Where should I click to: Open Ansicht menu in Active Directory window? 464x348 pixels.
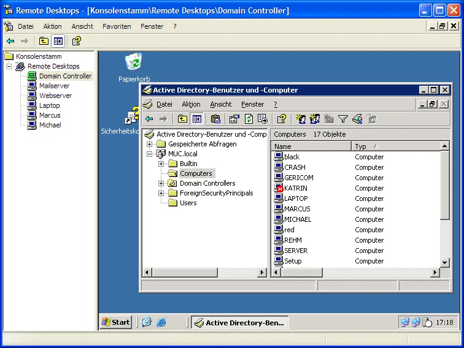pos(221,104)
